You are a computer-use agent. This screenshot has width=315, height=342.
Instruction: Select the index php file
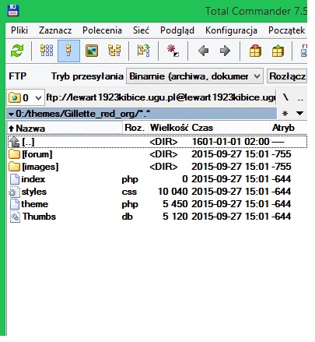point(157,179)
